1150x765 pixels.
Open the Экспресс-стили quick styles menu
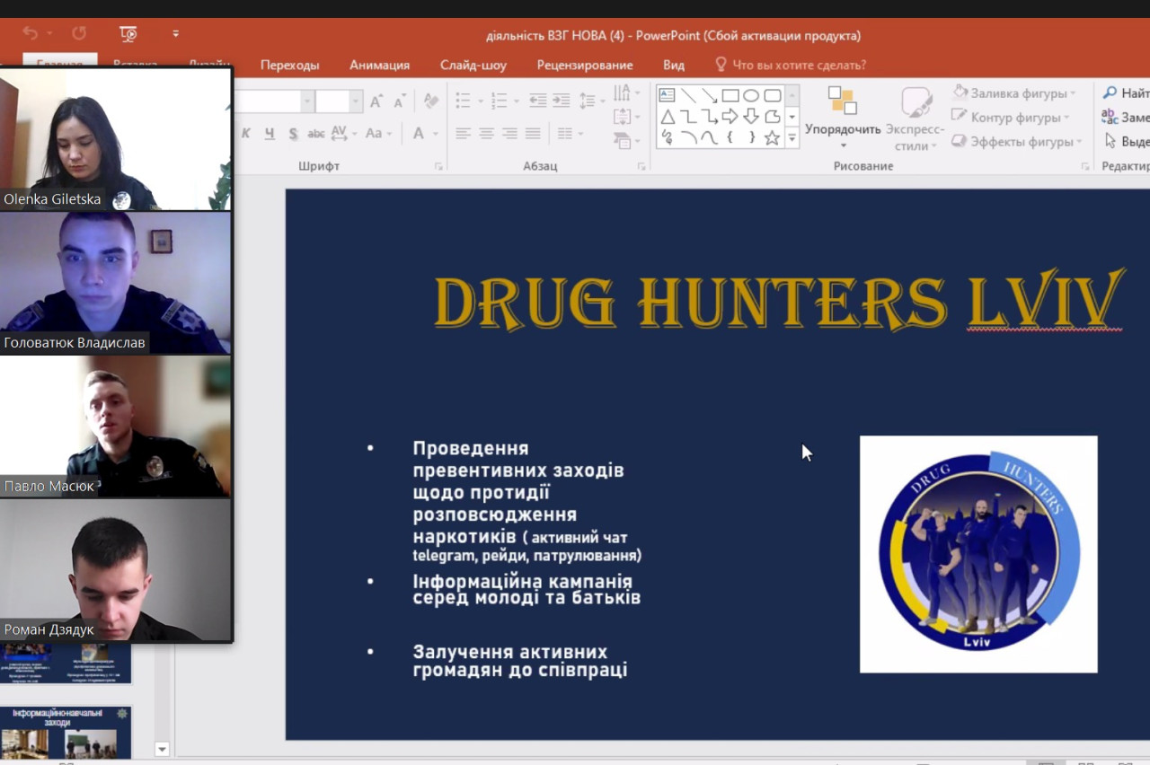(916, 118)
